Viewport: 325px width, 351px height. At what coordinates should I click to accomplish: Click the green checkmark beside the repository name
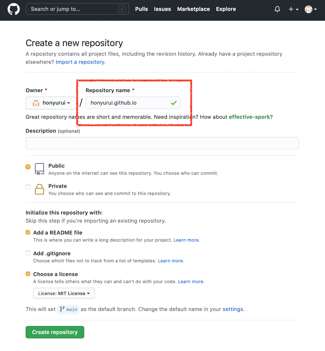pyautogui.click(x=174, y=103)
